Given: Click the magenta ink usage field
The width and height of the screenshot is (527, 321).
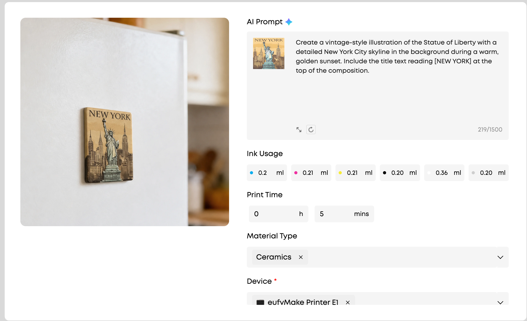Looking at the screenshot, I should point(311,173).
